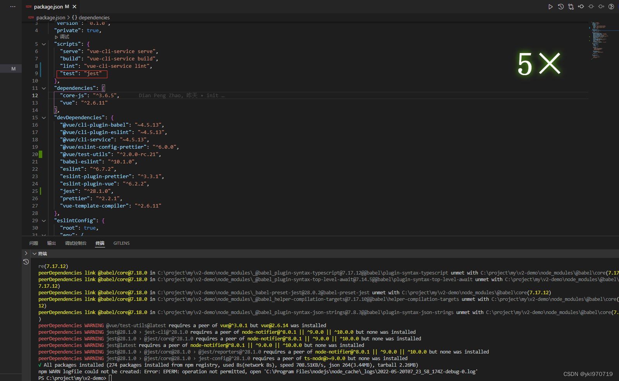Collapse the eslintConfig block on line 29
The image size is (619, 381).
tap(44, 221)
